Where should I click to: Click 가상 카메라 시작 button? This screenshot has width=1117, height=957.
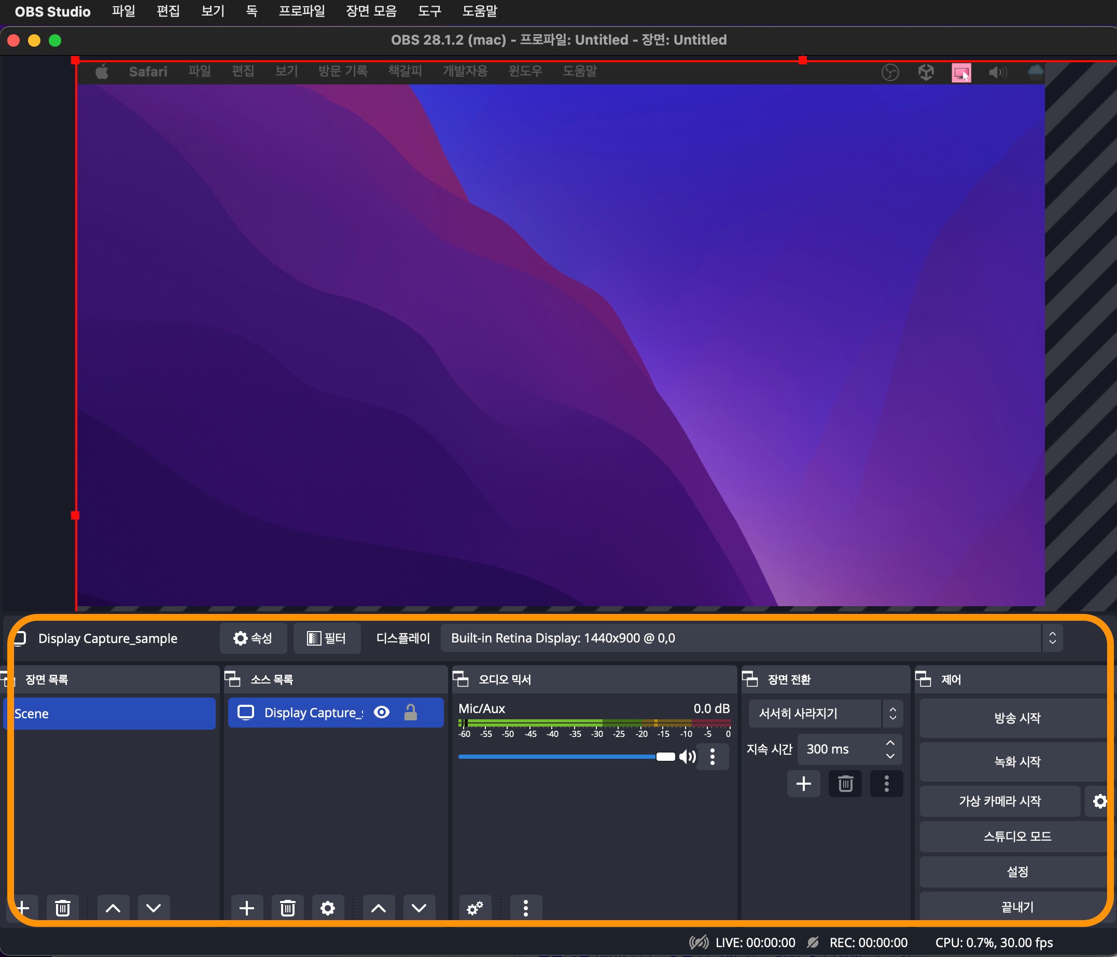(x=999, y=801)
